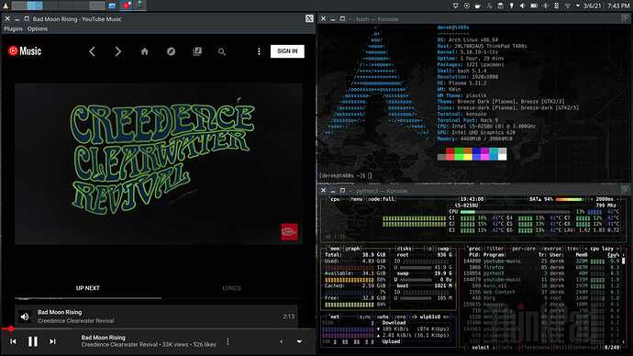
Task: Click the title bar icon at YouTube Music's right
Action: tap(309, 18)
